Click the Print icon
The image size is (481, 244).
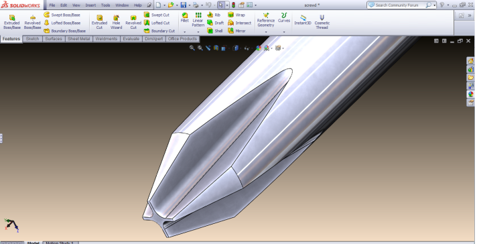(196, 5)
